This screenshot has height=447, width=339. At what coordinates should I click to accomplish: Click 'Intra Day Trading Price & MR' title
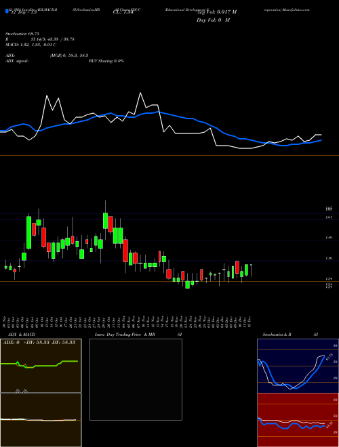pos(125,335)
